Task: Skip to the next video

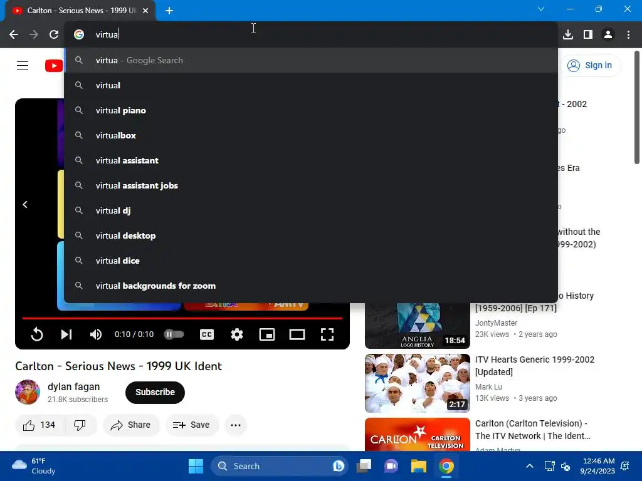Action: pos(66,334)
